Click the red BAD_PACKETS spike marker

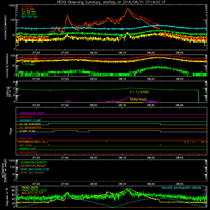pos(194,152)
